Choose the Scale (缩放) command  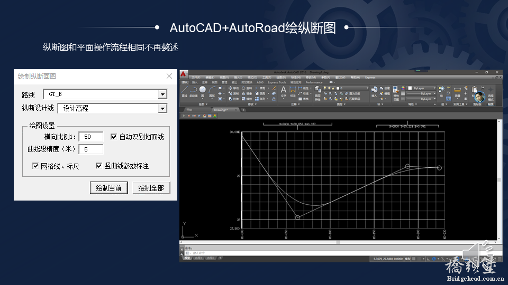[x=247, y=99]
